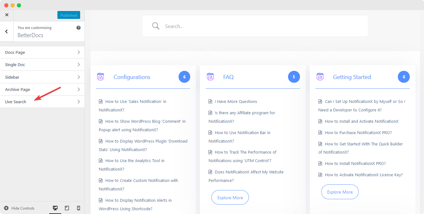Click doc icon beside 'How to Display Notification Alerts'
The height and width of the screenshot is (214, 424).
point(101,200)
